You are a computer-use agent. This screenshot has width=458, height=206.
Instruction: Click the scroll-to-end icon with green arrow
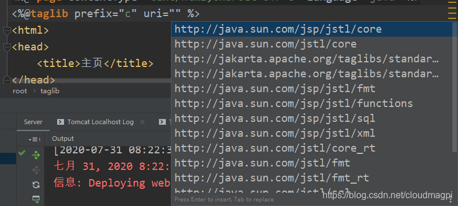35,200
